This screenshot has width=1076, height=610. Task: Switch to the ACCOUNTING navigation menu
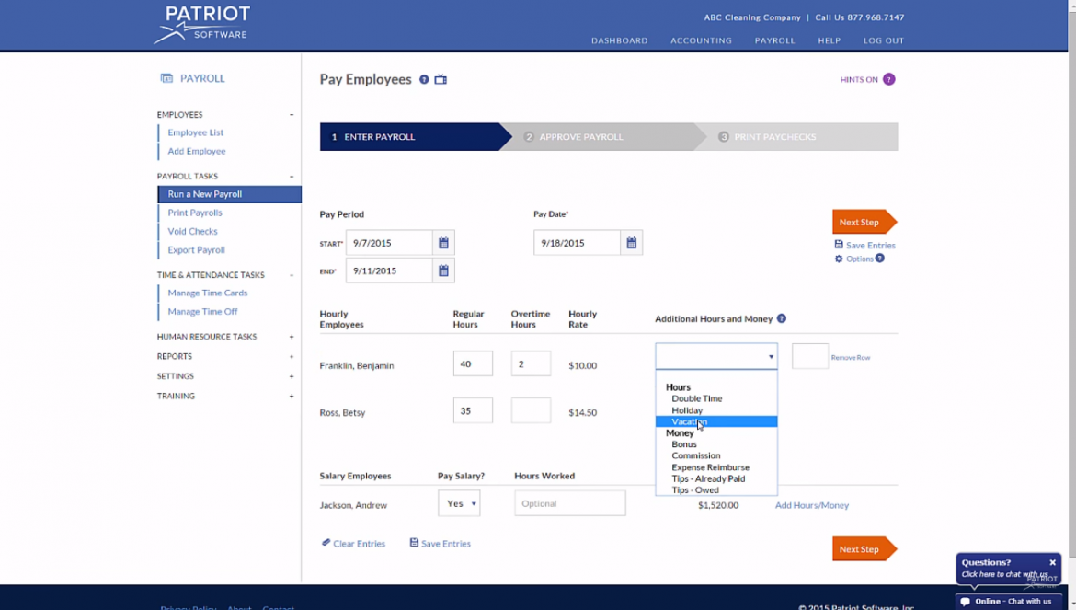tap(701, 40)
